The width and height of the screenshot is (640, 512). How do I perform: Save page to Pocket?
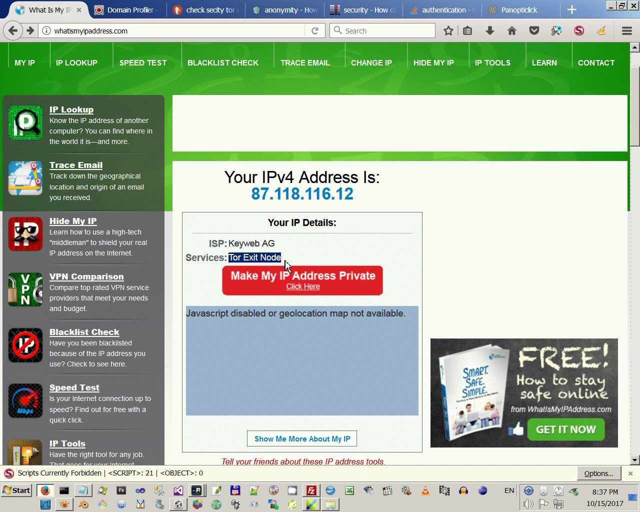tap(534, 30)
